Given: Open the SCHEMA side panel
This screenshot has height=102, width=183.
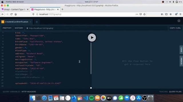Looking at the screenshot, I should (x=181, y=61).
